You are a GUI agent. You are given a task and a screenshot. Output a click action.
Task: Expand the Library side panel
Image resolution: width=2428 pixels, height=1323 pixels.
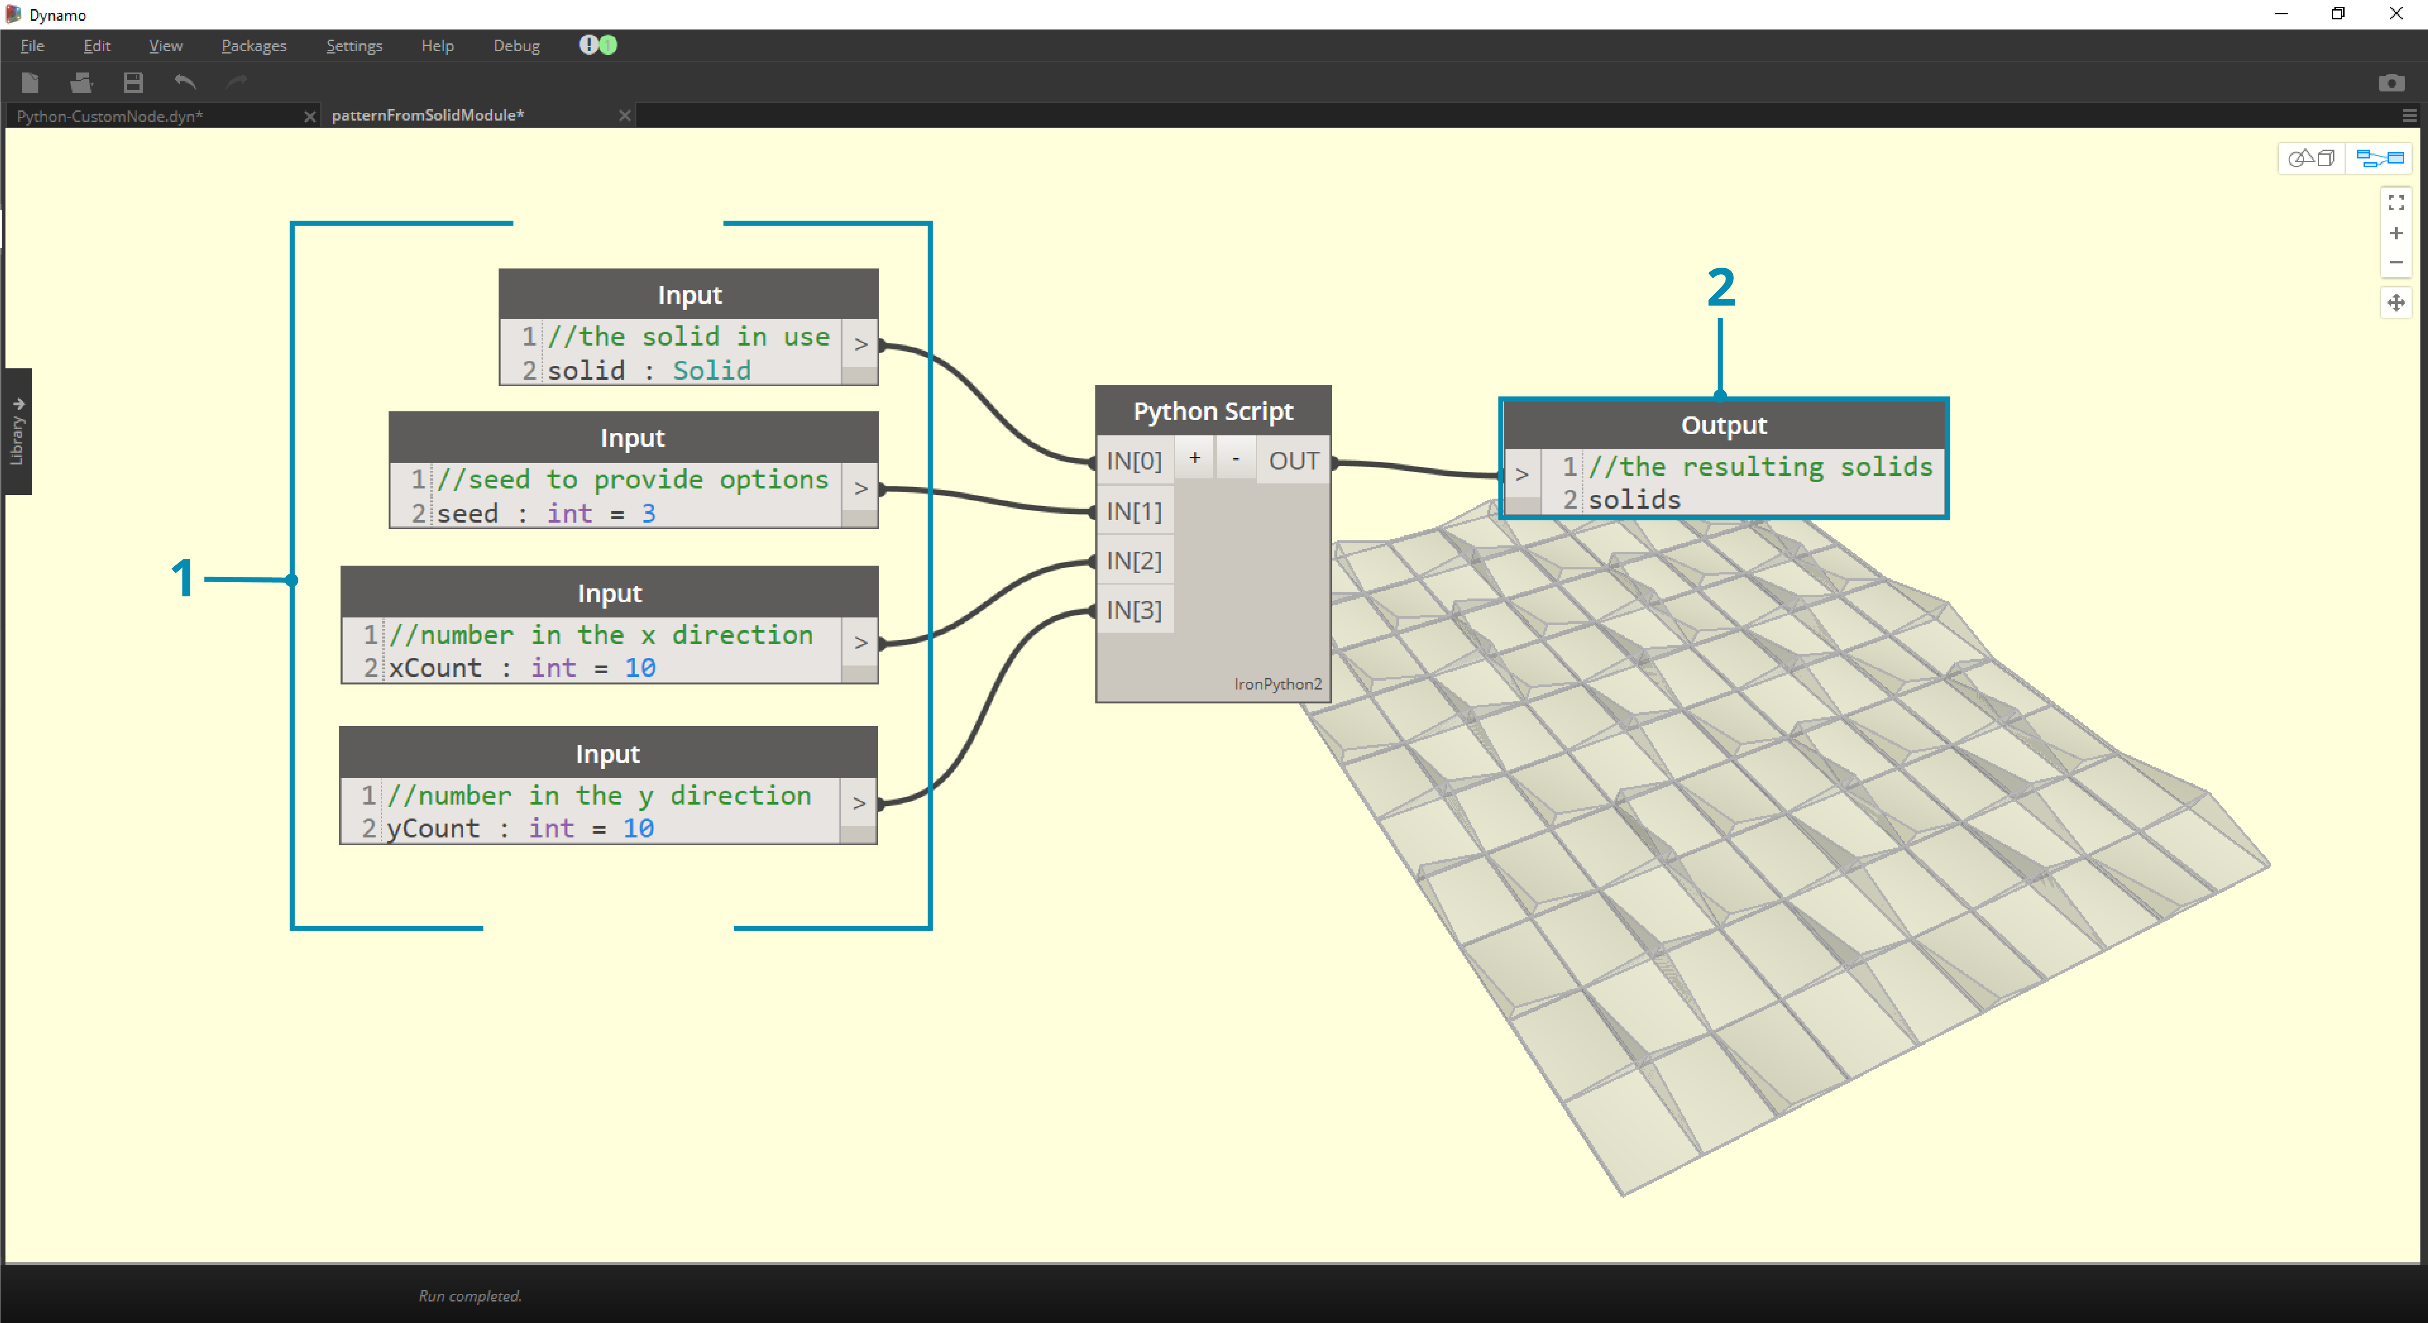(17, 431)
